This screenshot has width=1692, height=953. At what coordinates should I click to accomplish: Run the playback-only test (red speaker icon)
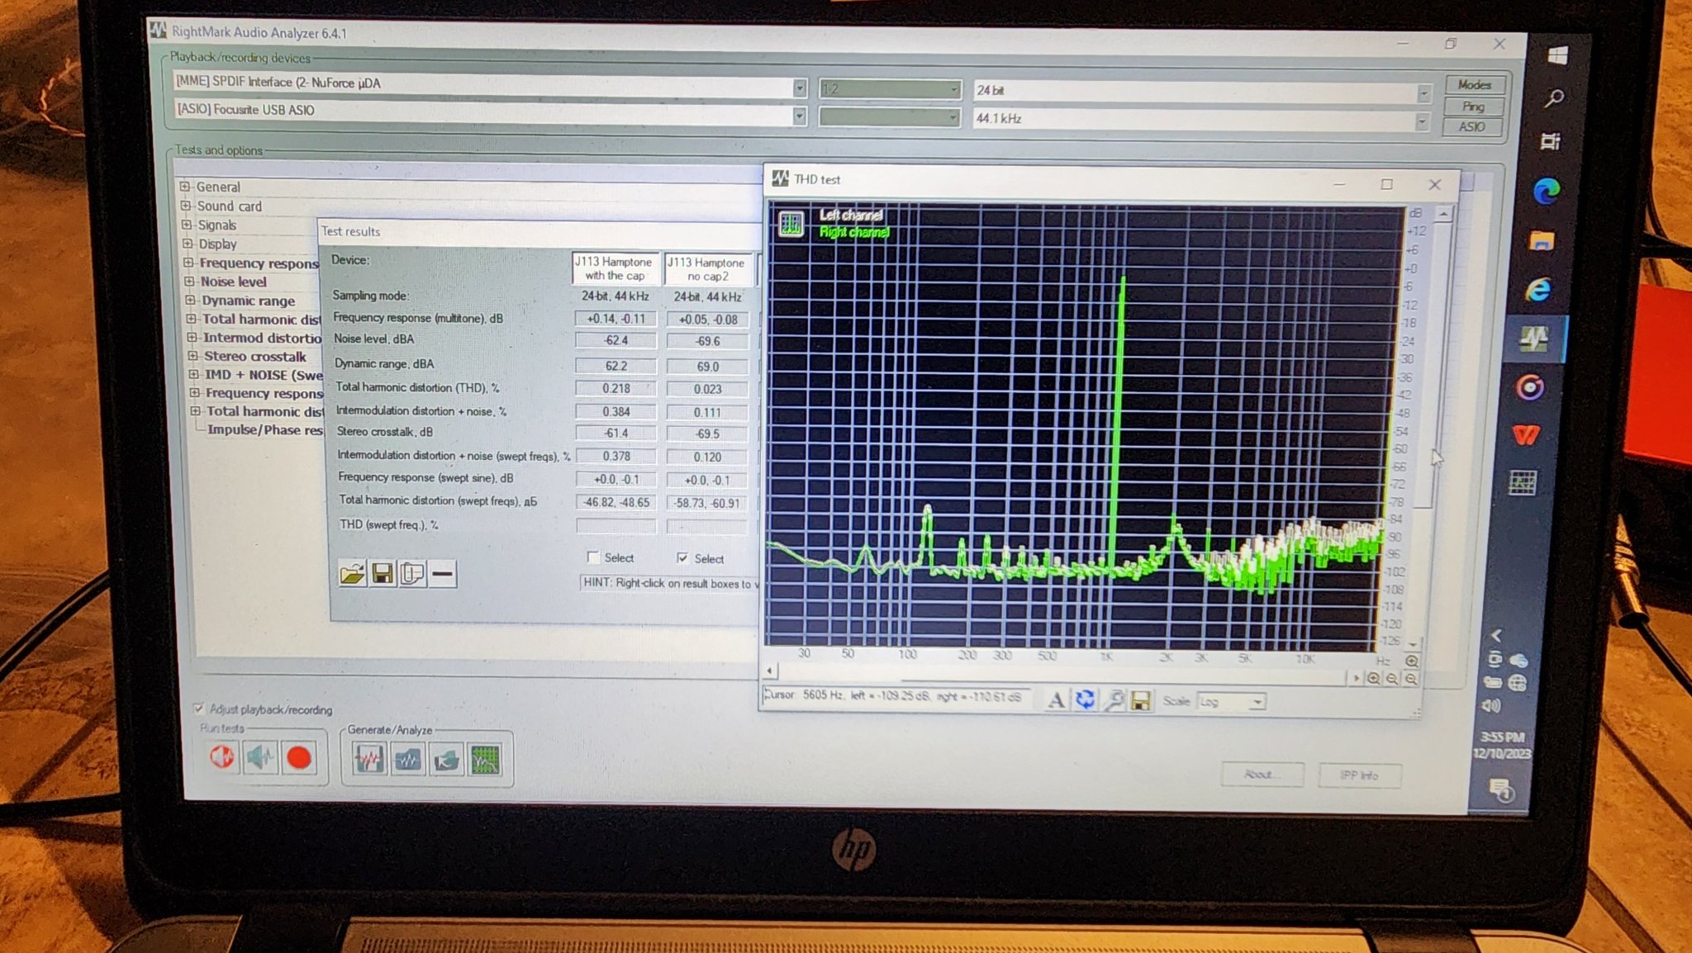point(222,756)
